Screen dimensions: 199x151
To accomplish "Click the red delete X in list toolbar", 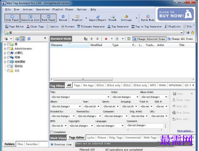I will (106, 39).
